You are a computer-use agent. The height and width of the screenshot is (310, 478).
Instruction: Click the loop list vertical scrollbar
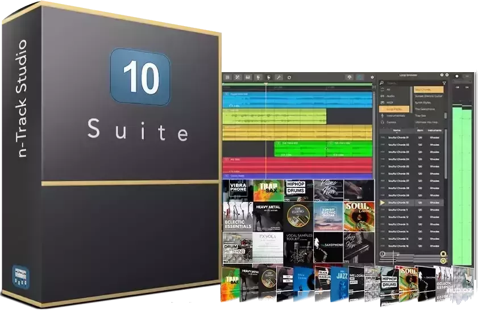pyautogui.click(x=446, y=154)
